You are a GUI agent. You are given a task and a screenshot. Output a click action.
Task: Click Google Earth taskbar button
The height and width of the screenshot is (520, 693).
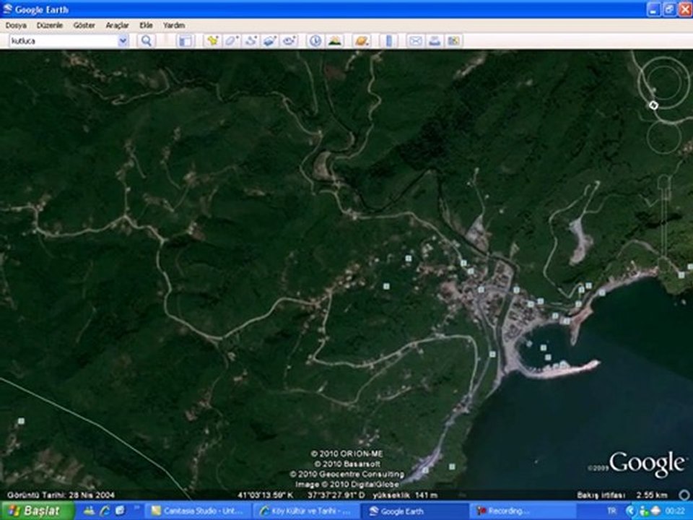pyautogui.click(x=416, y=511)
